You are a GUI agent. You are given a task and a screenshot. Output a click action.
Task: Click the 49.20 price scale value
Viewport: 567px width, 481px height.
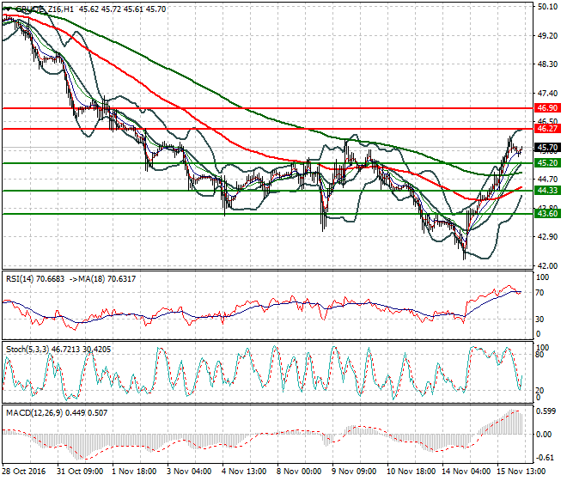[547, 35]
